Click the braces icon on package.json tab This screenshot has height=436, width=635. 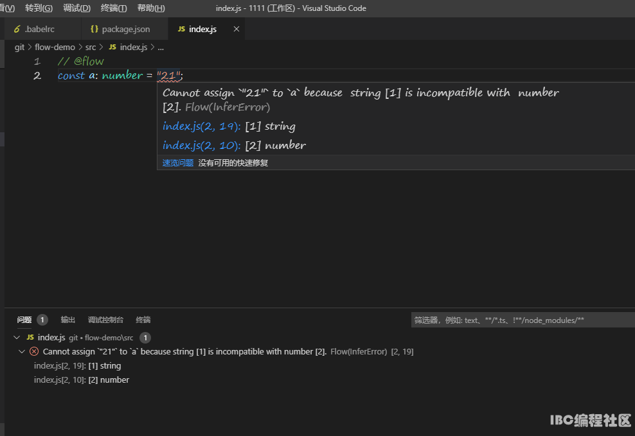click(94, 30)
